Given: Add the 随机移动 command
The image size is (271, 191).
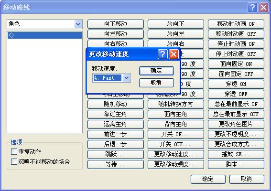Looking at the screenshot, I should tap(116, 104).
